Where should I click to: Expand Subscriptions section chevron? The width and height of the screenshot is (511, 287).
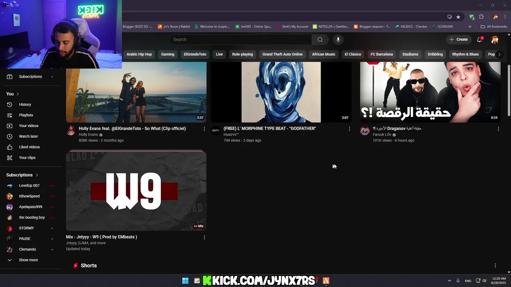pos(37,175)
